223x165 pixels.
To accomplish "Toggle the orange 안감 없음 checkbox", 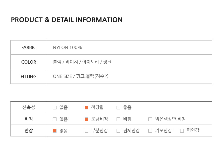I will 55,131.
